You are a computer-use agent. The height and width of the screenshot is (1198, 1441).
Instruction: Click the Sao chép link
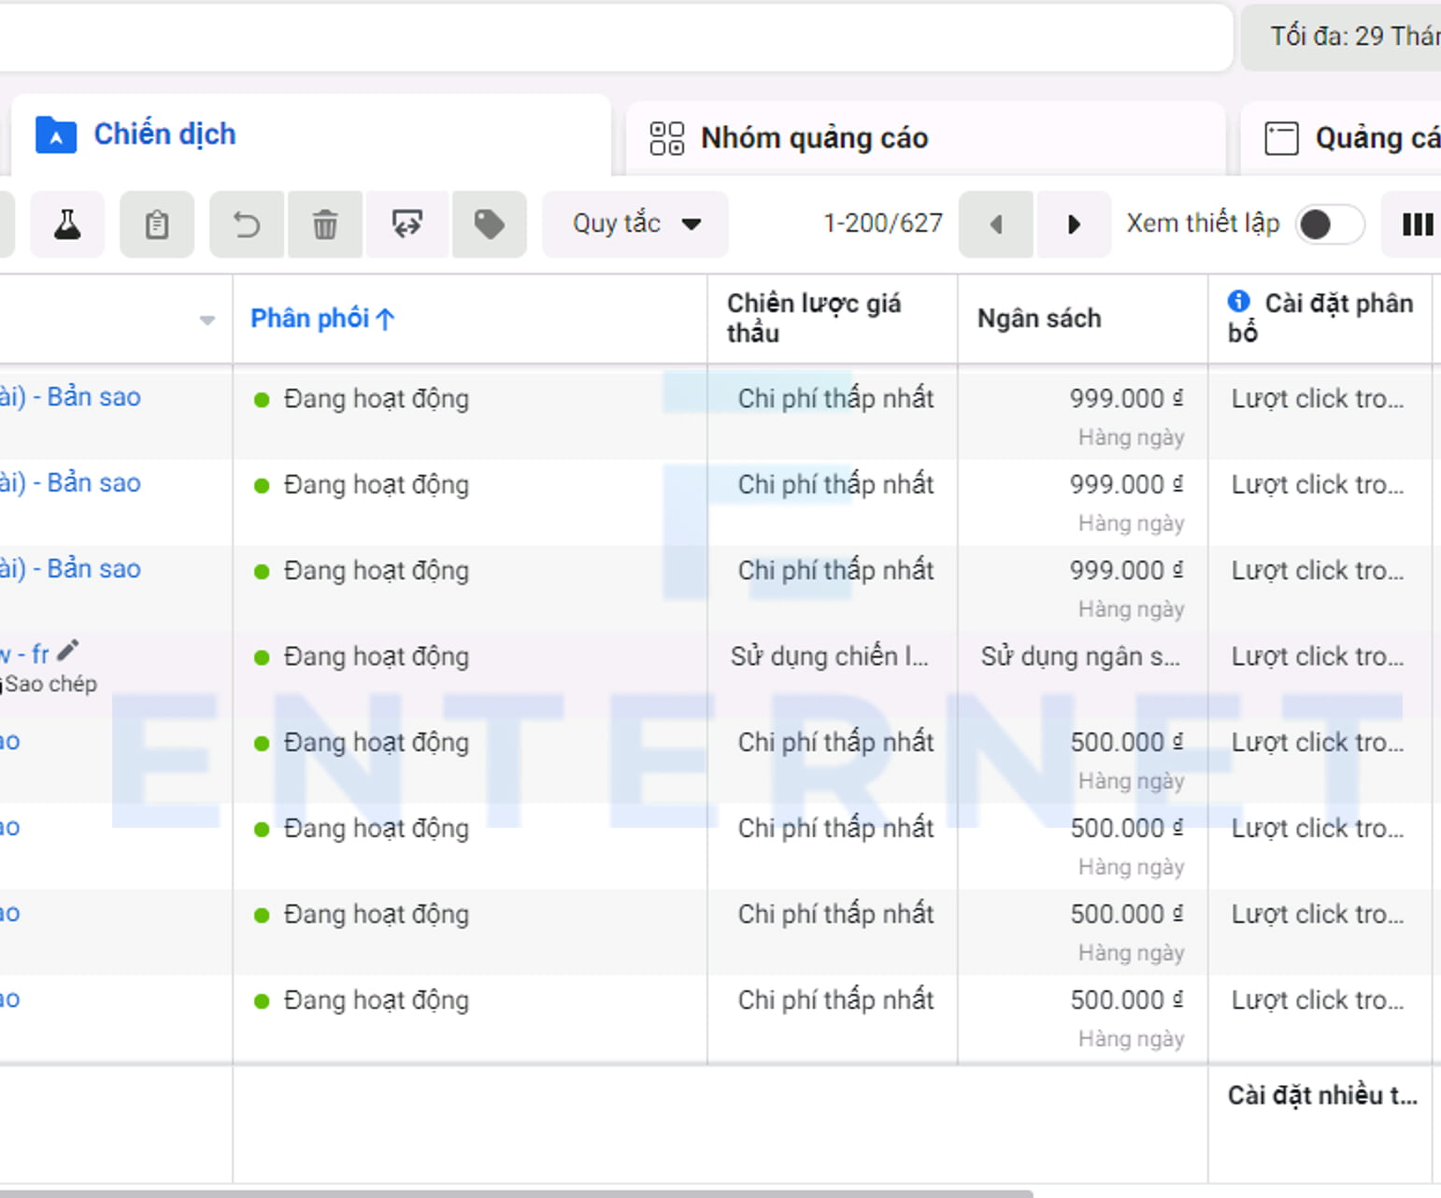click(x=50, y=684)
